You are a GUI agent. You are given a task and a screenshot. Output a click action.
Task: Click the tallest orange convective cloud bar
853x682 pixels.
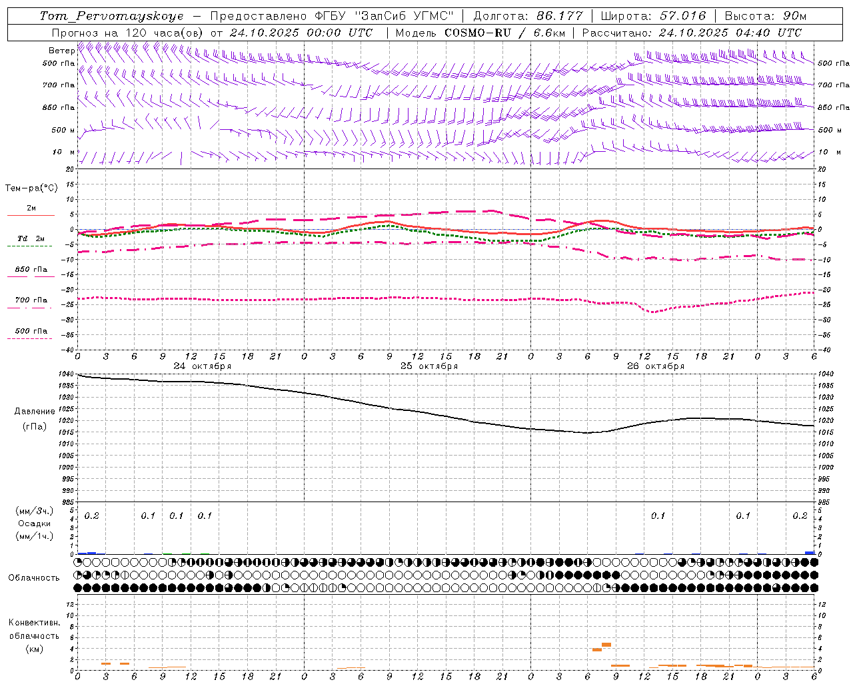click(606, 645)
